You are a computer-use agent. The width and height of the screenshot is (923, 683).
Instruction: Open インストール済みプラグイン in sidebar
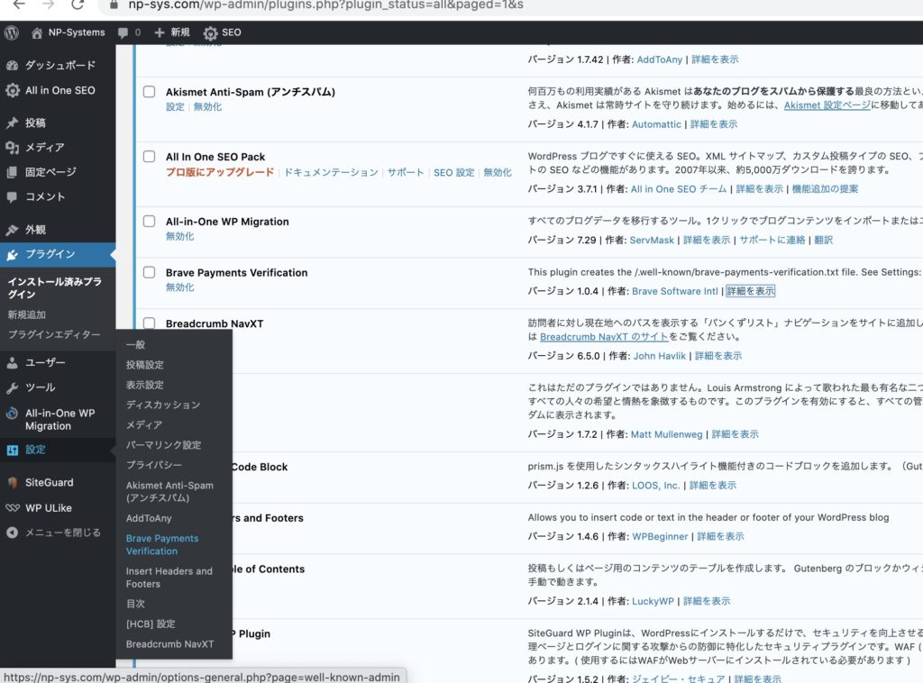(x=55, y=287)
